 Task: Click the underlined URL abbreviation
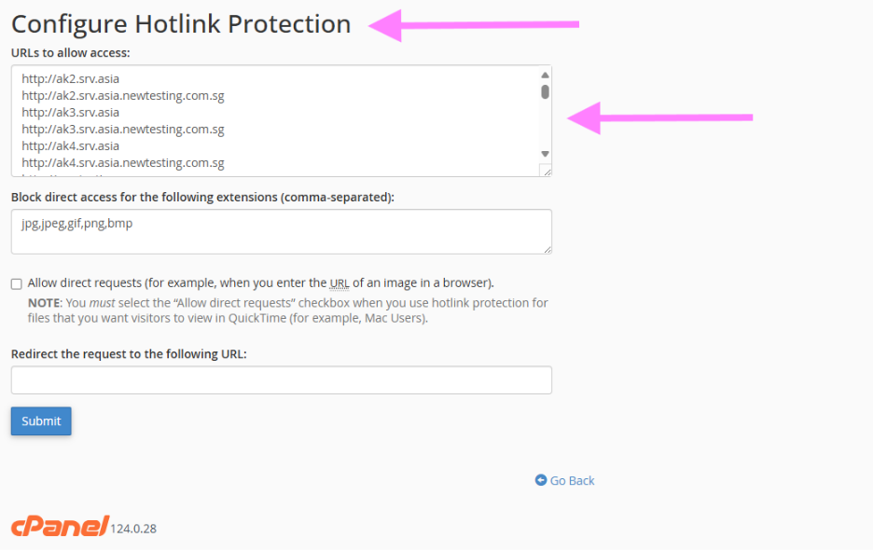tap(339, 282)
